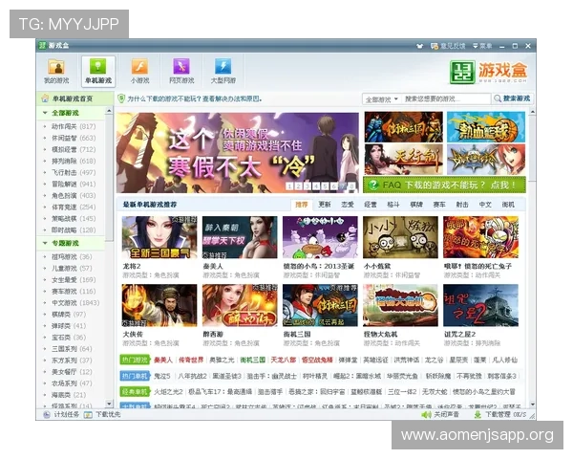Click the magnifier 搜索游戏 button

(x=512, y=98)
